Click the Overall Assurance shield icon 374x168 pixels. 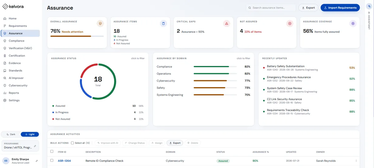100,23
